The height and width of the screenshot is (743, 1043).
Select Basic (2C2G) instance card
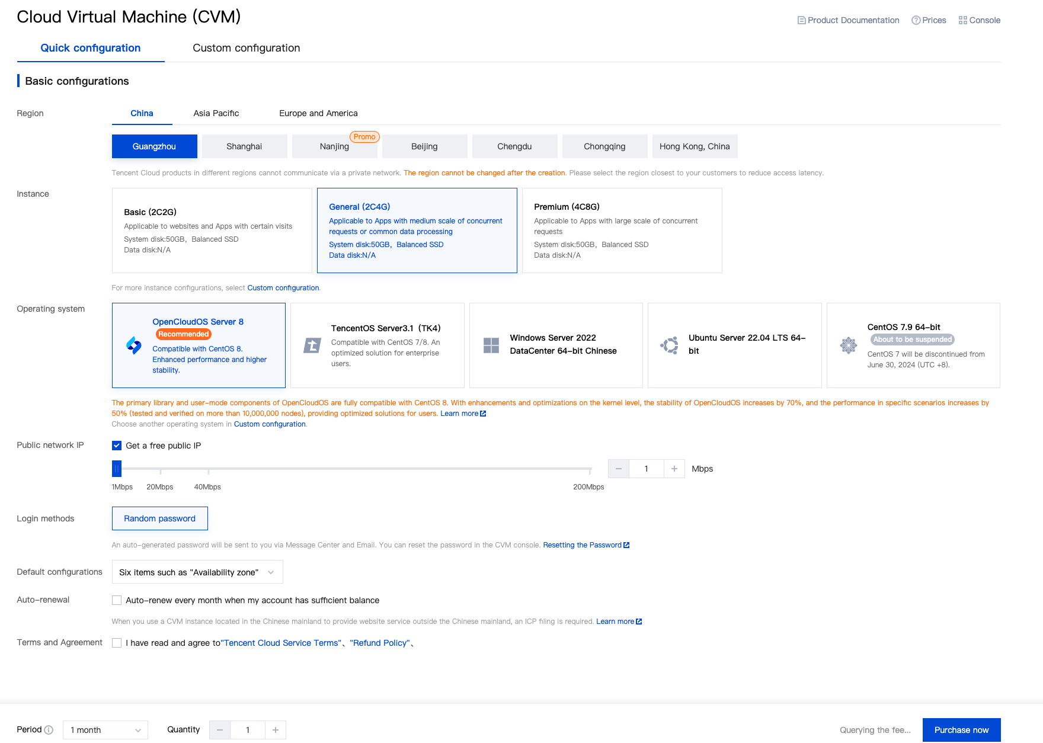pos(212,230)
